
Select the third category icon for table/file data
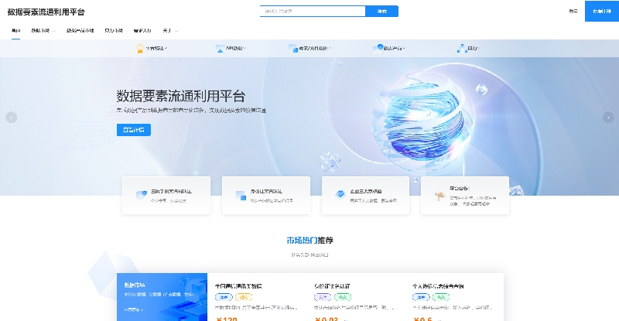[x=293, y=48]
